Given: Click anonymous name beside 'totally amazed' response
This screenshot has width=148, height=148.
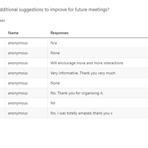Looking at the screenshot, I should 18,113.
